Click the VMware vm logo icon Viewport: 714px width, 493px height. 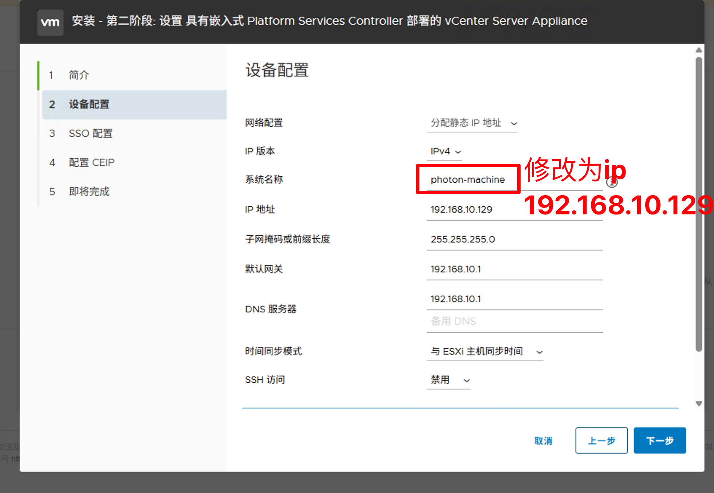click(x=50, y=22)
